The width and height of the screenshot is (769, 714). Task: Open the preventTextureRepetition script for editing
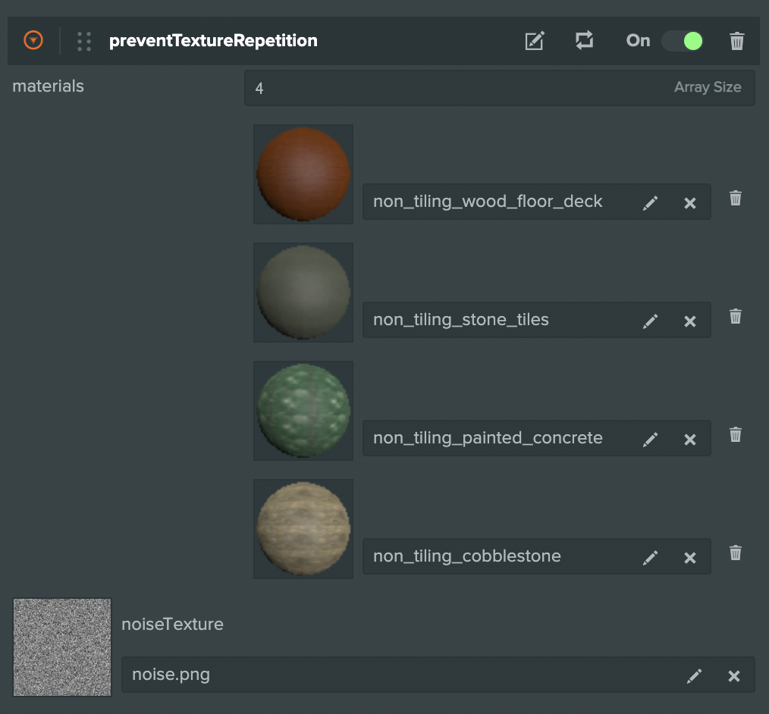tap(535, 41)
